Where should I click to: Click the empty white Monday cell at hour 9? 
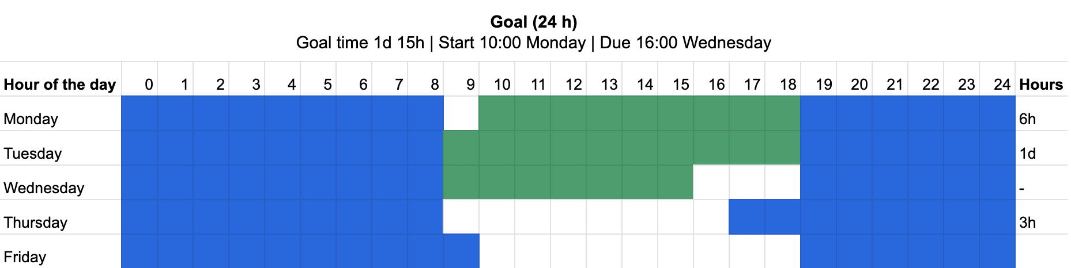(461, 113)
